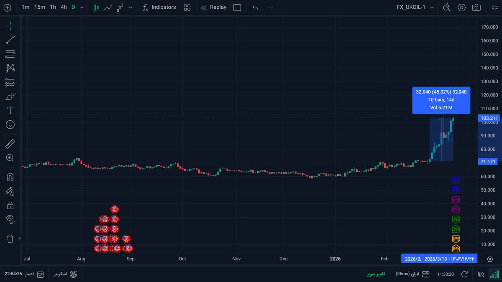Click the 11:33:20 clock in status bar
Screen dimensions: 502x282
[x=446, y=274]
